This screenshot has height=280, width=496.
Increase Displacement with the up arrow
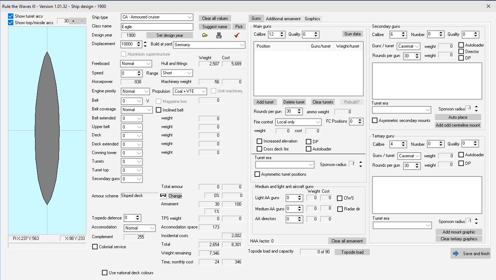click(x=139, y=42)
